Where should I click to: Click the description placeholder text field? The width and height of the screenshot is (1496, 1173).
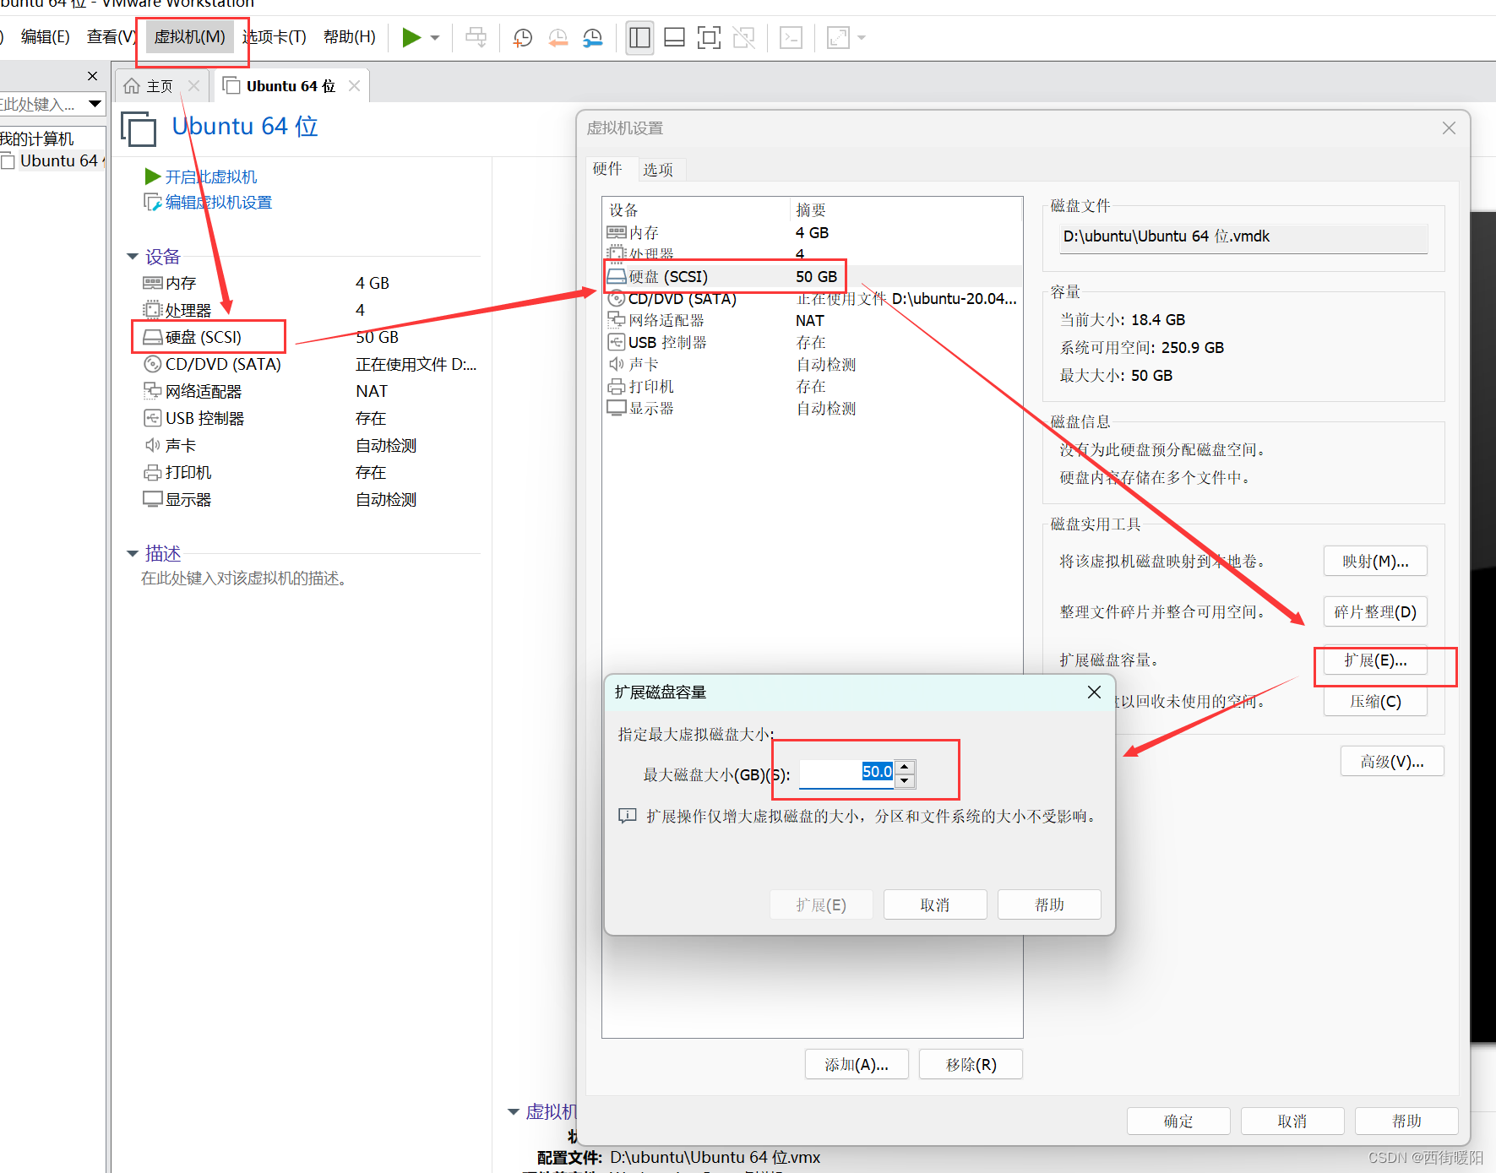click(244, 578)
